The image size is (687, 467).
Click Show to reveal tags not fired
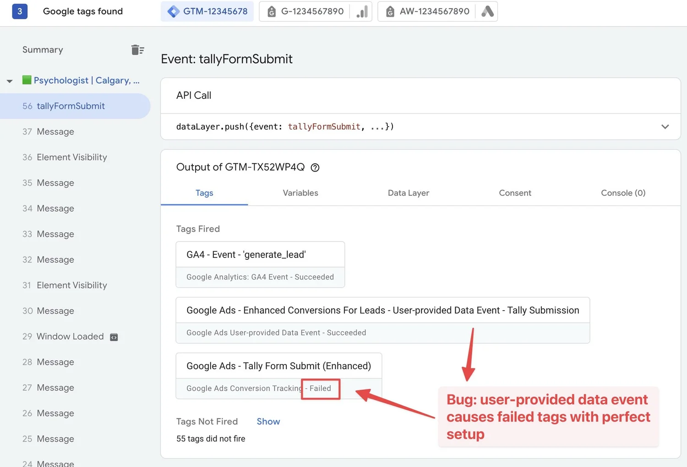(x=268, y=421)
